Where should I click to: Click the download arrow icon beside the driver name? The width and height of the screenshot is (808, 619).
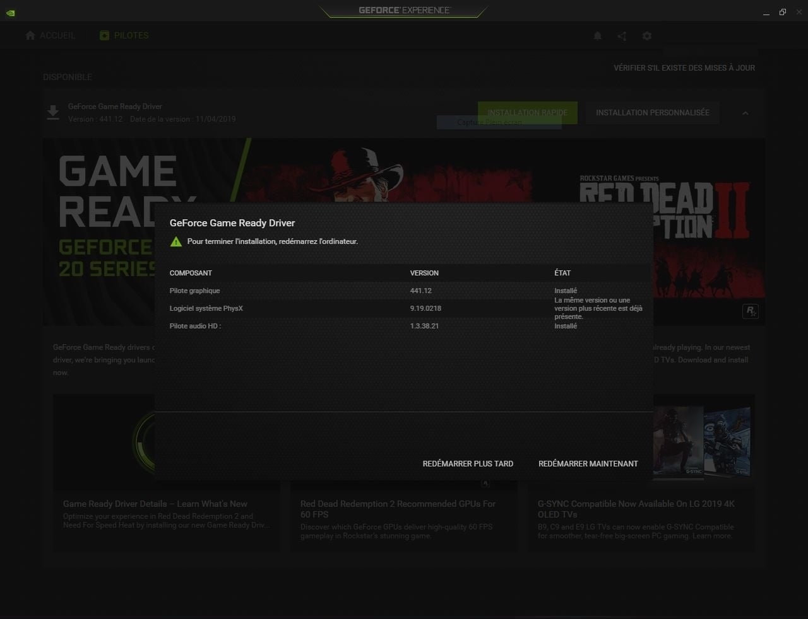[53, 112]
